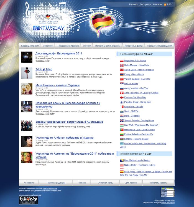Click the Реклама link in top bar
This screenshot has height=207, width=194.
pos(133,4)
